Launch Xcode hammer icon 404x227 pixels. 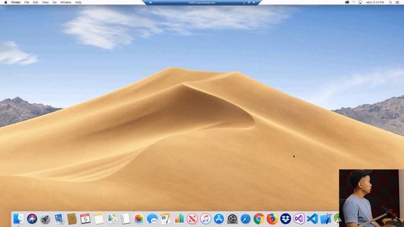pyautogui.click(x=326, y=219)
